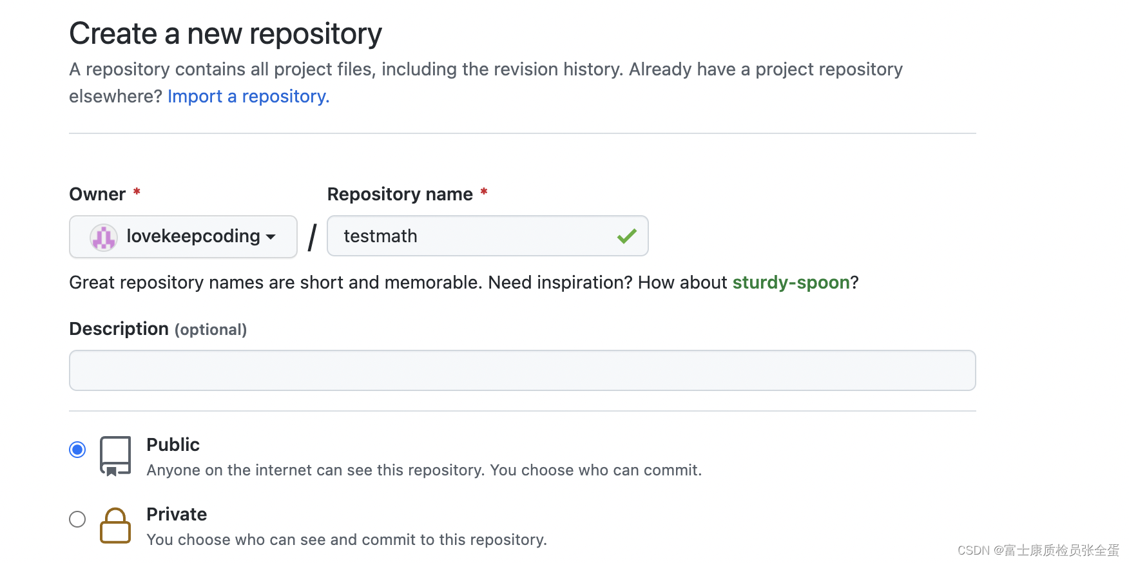This screenshot has width=1129, height=563.
Task: Click into the Description input field
Action: [x=522, y=370]
